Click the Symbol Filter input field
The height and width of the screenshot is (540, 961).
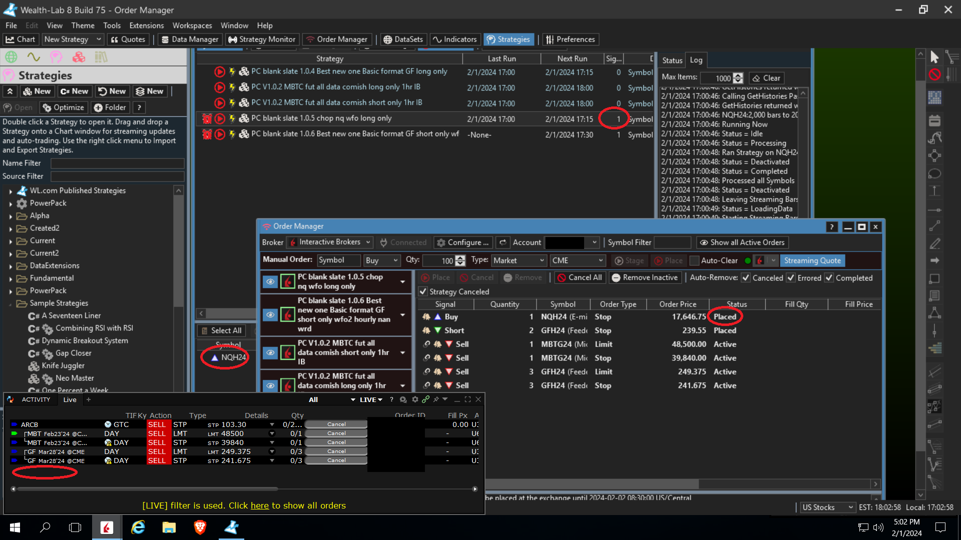672,242
